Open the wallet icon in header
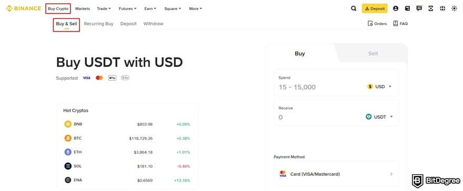463x191 pixels. pyautogui.click(x=407, y=8)
